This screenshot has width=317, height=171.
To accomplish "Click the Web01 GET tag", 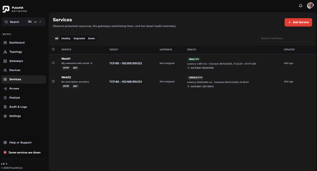I will [75, 68].
